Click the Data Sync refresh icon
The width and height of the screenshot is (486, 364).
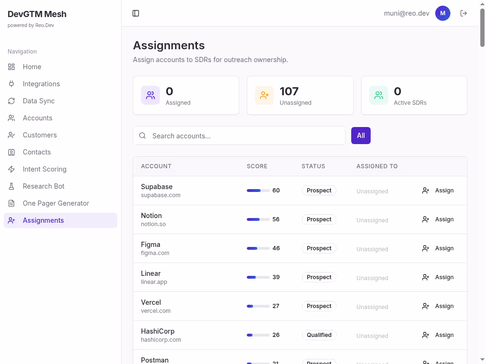(x=11, y=101)
